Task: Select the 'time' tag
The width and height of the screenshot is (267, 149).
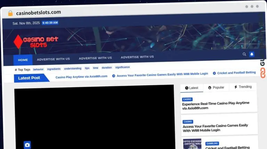Action: point(96,68)
